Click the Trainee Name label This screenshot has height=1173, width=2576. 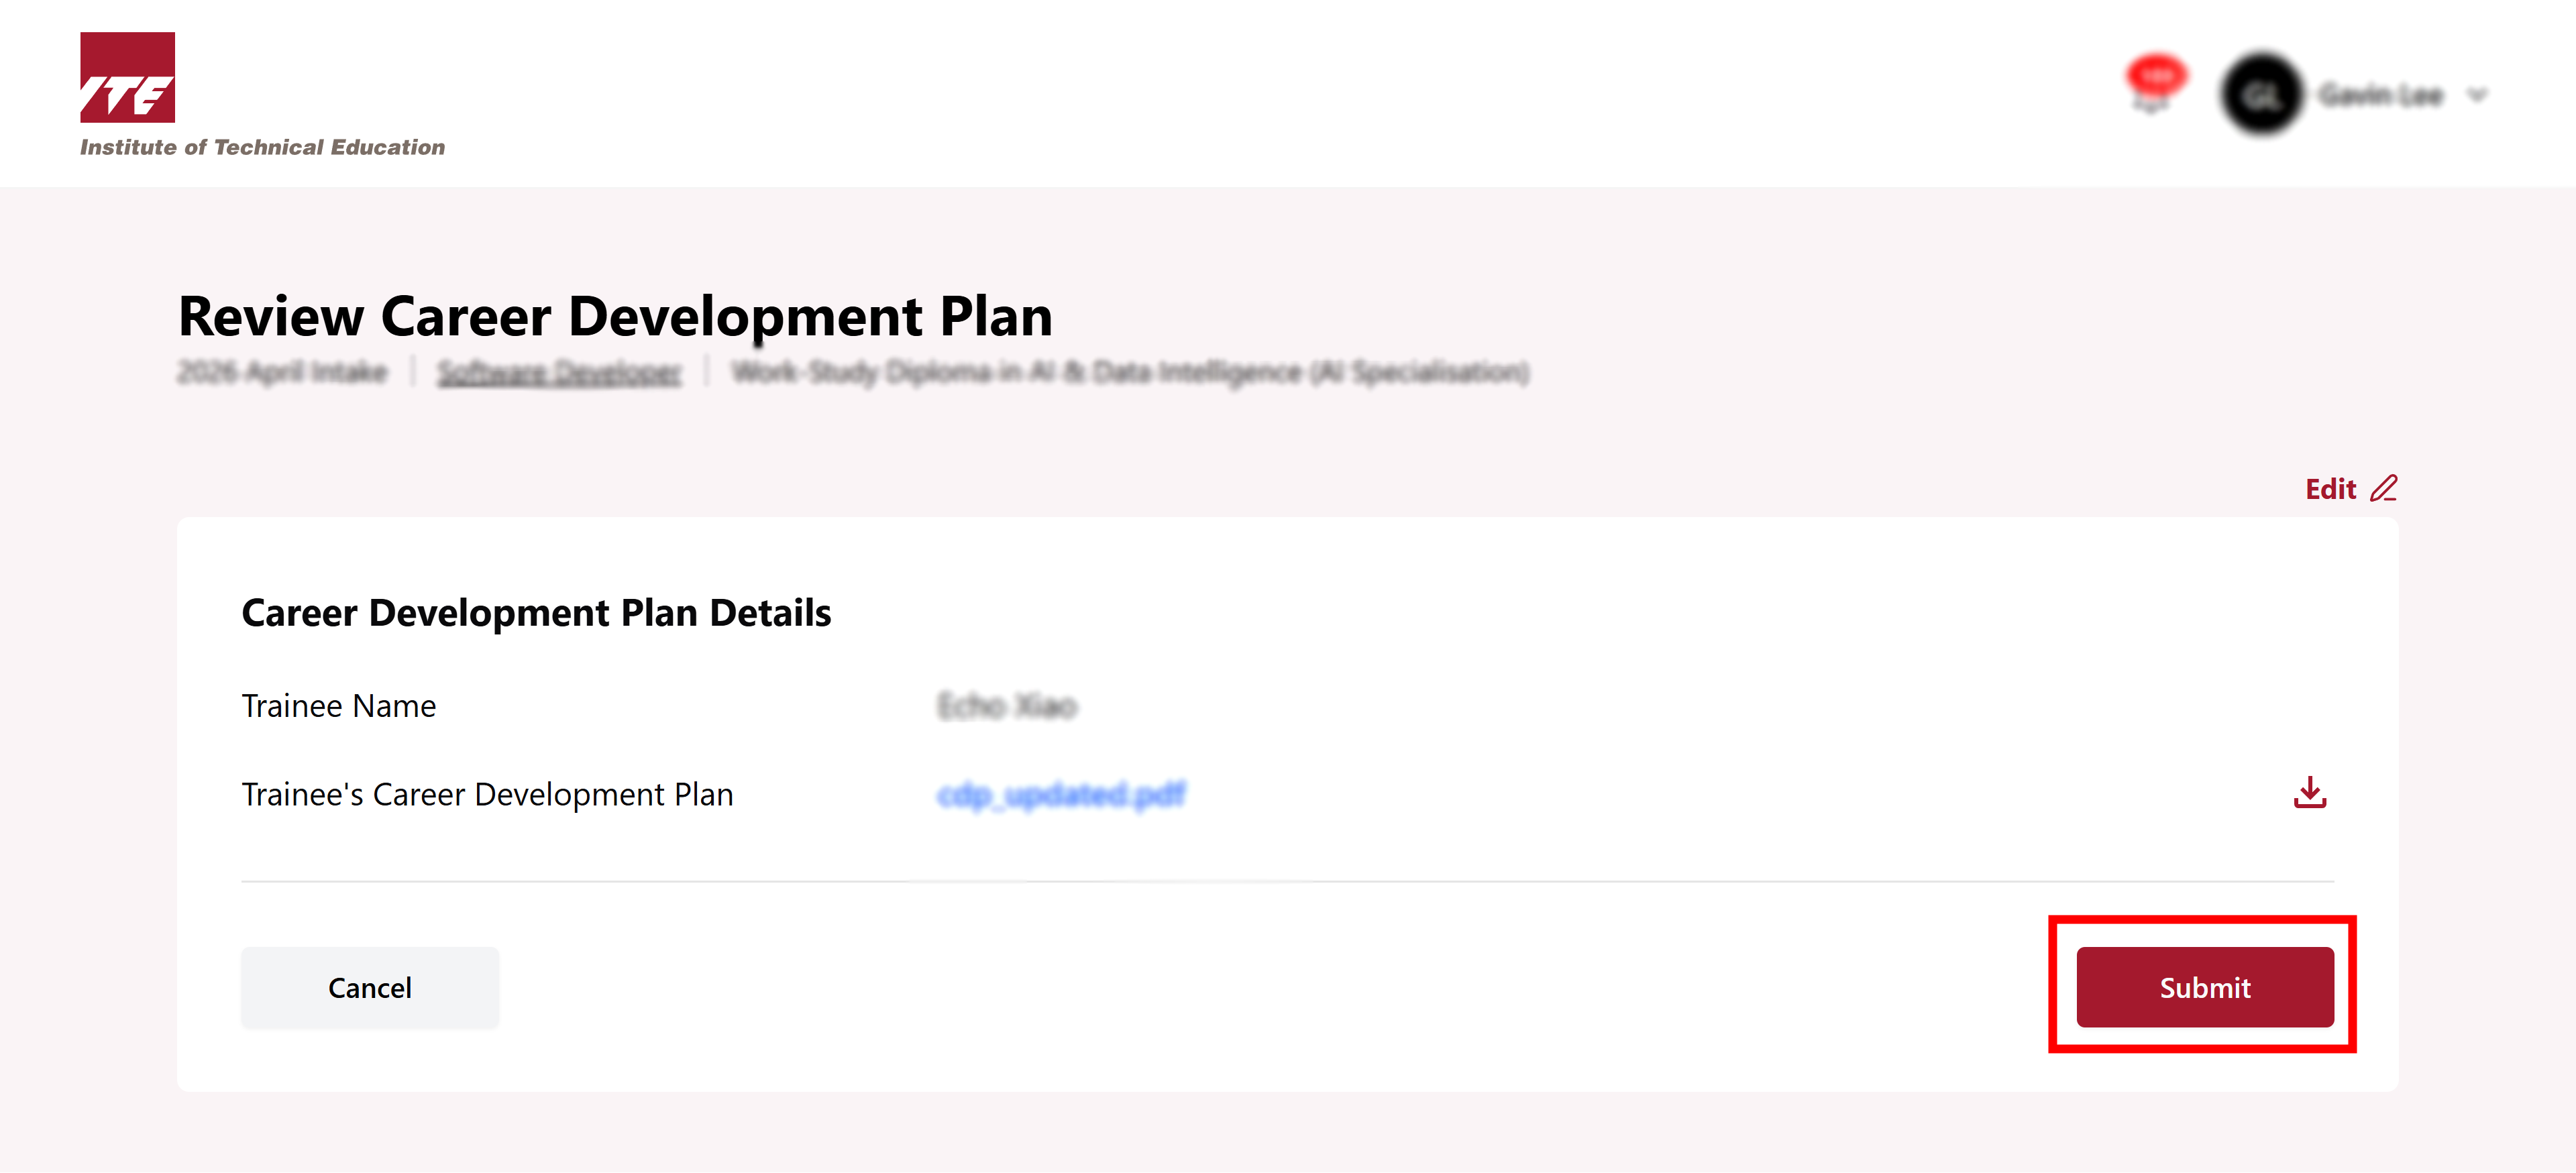pyautogui.click(x=338, y=706)
